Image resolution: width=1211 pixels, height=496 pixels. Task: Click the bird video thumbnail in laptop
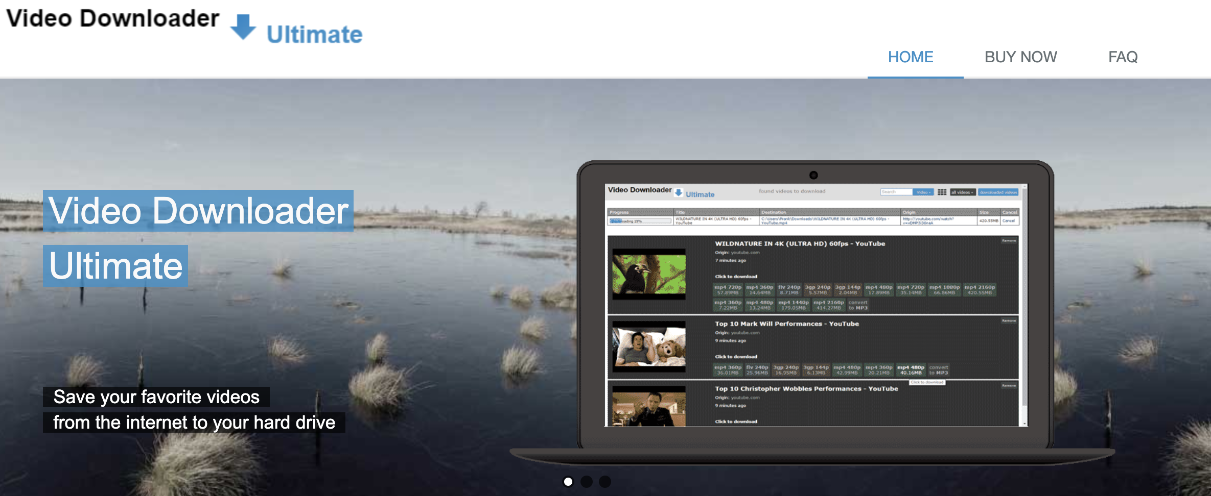click(649, 274)
